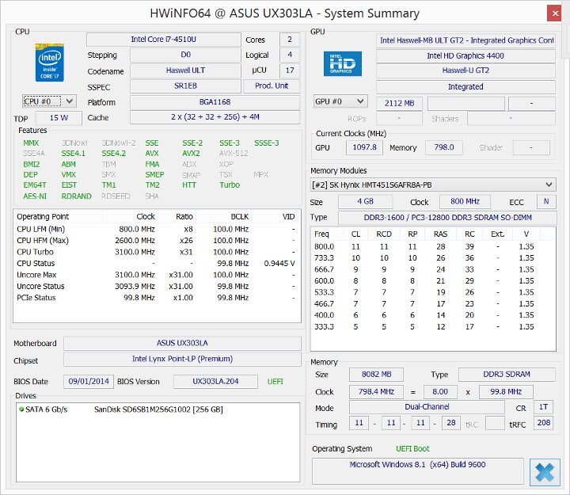Click the BIOS Date 09/01/2014 field
The image size is (570, 495).
(x=89, y=381)
